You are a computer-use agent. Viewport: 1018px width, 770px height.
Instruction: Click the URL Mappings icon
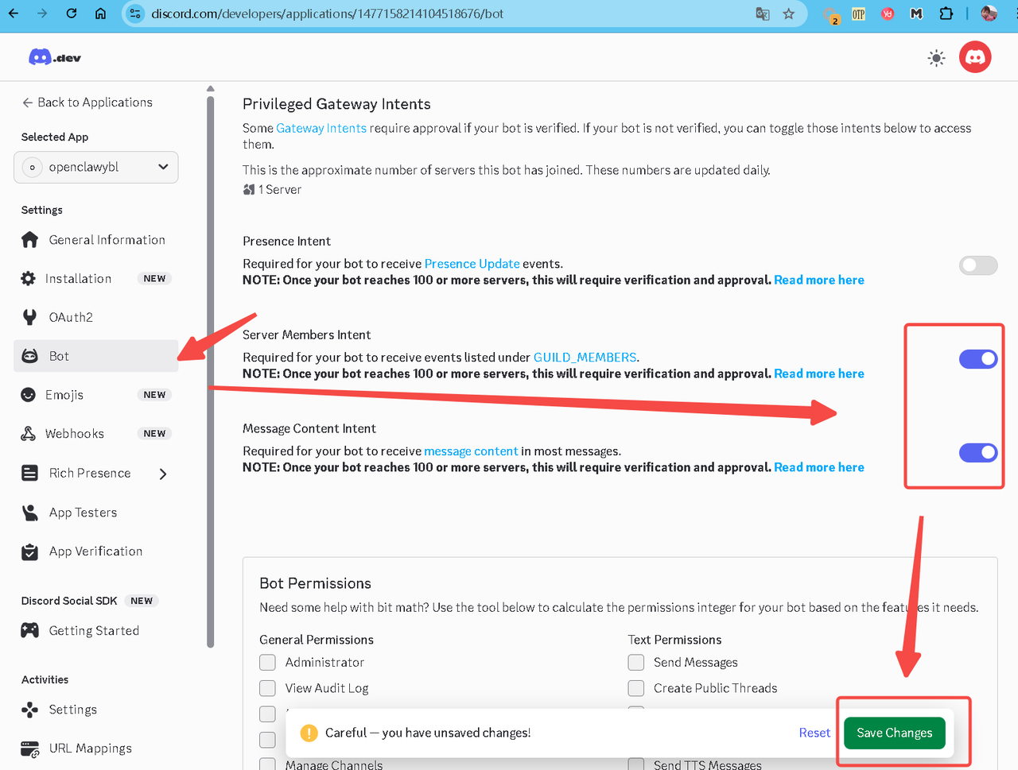point(30,749)
